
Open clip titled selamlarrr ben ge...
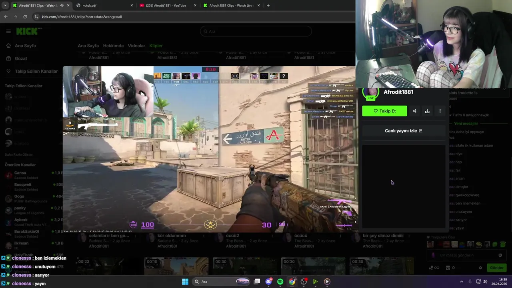[x=109, y=236]
